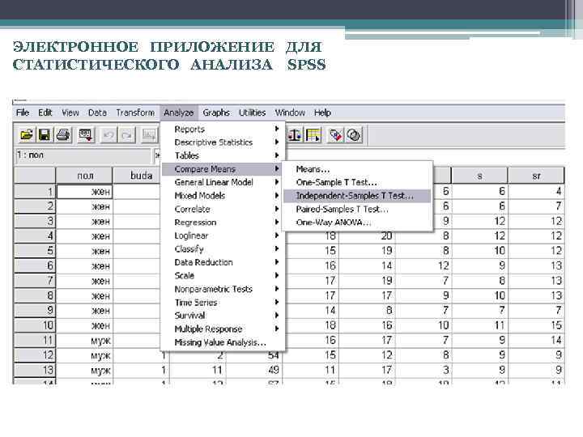Open the Scale menu entry
The height and width of the screenshot is (437, 583).
223,276
